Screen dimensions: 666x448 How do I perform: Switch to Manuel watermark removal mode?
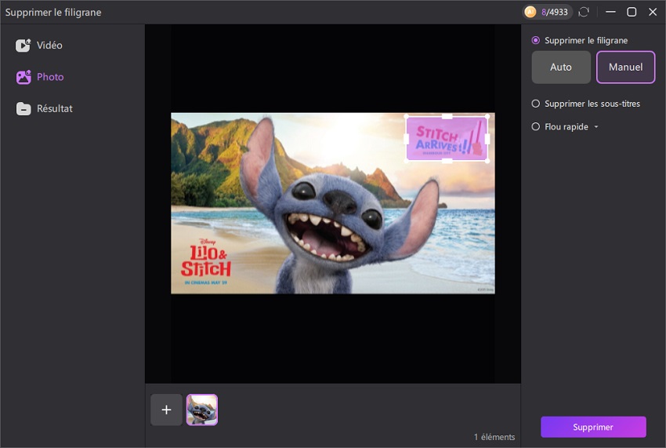pyautogui.click(x=625, y=67)
